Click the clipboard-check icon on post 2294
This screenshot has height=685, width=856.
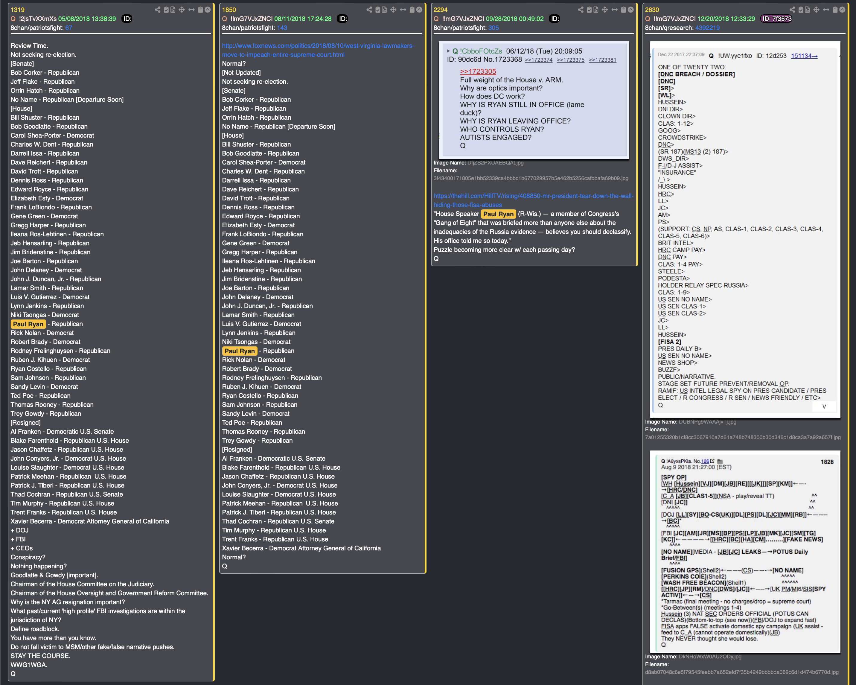coord(590,10)
